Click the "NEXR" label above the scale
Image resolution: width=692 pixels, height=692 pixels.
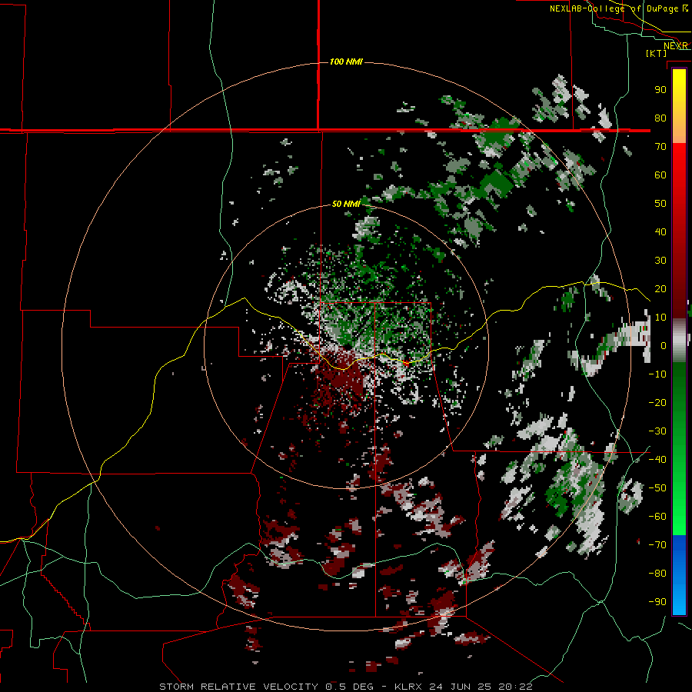coord(675,46)
